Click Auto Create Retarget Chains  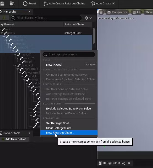(x=64, y=4)
